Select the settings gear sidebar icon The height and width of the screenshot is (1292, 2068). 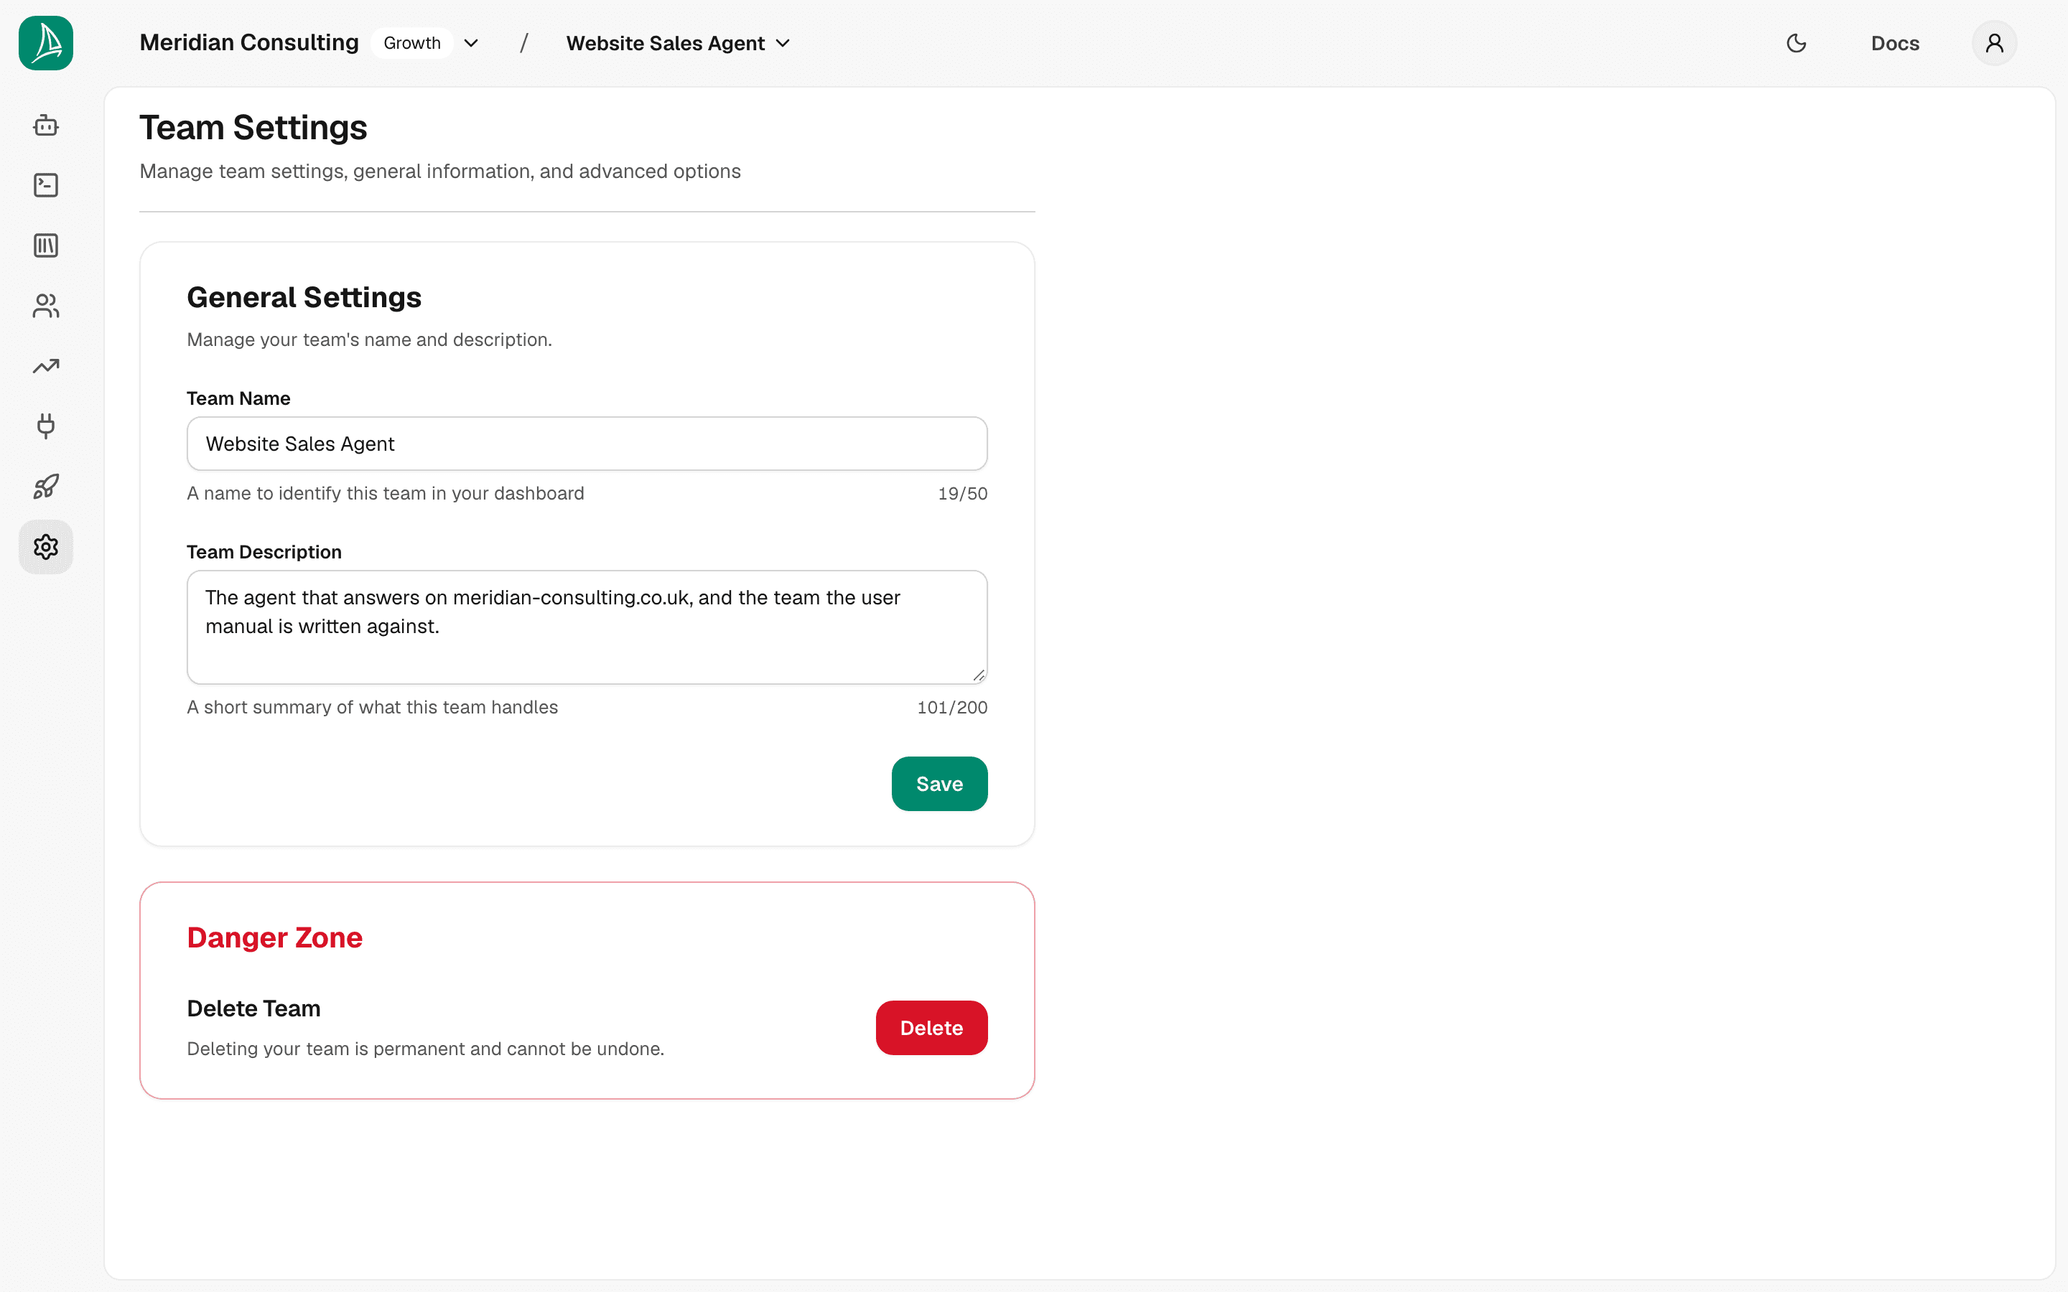click(46, 547)
